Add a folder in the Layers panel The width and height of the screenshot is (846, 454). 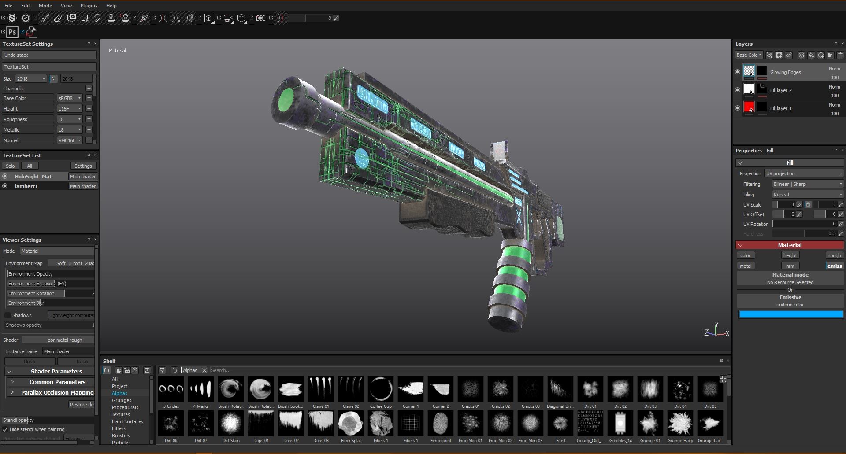[x=831, y=55]
